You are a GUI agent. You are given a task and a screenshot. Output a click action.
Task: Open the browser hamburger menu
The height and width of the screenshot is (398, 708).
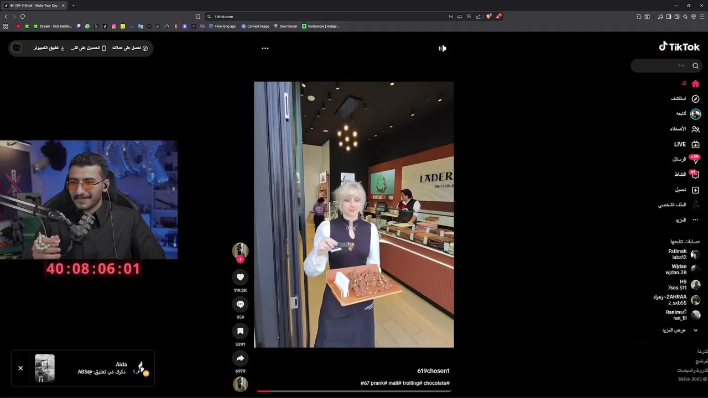702,17
